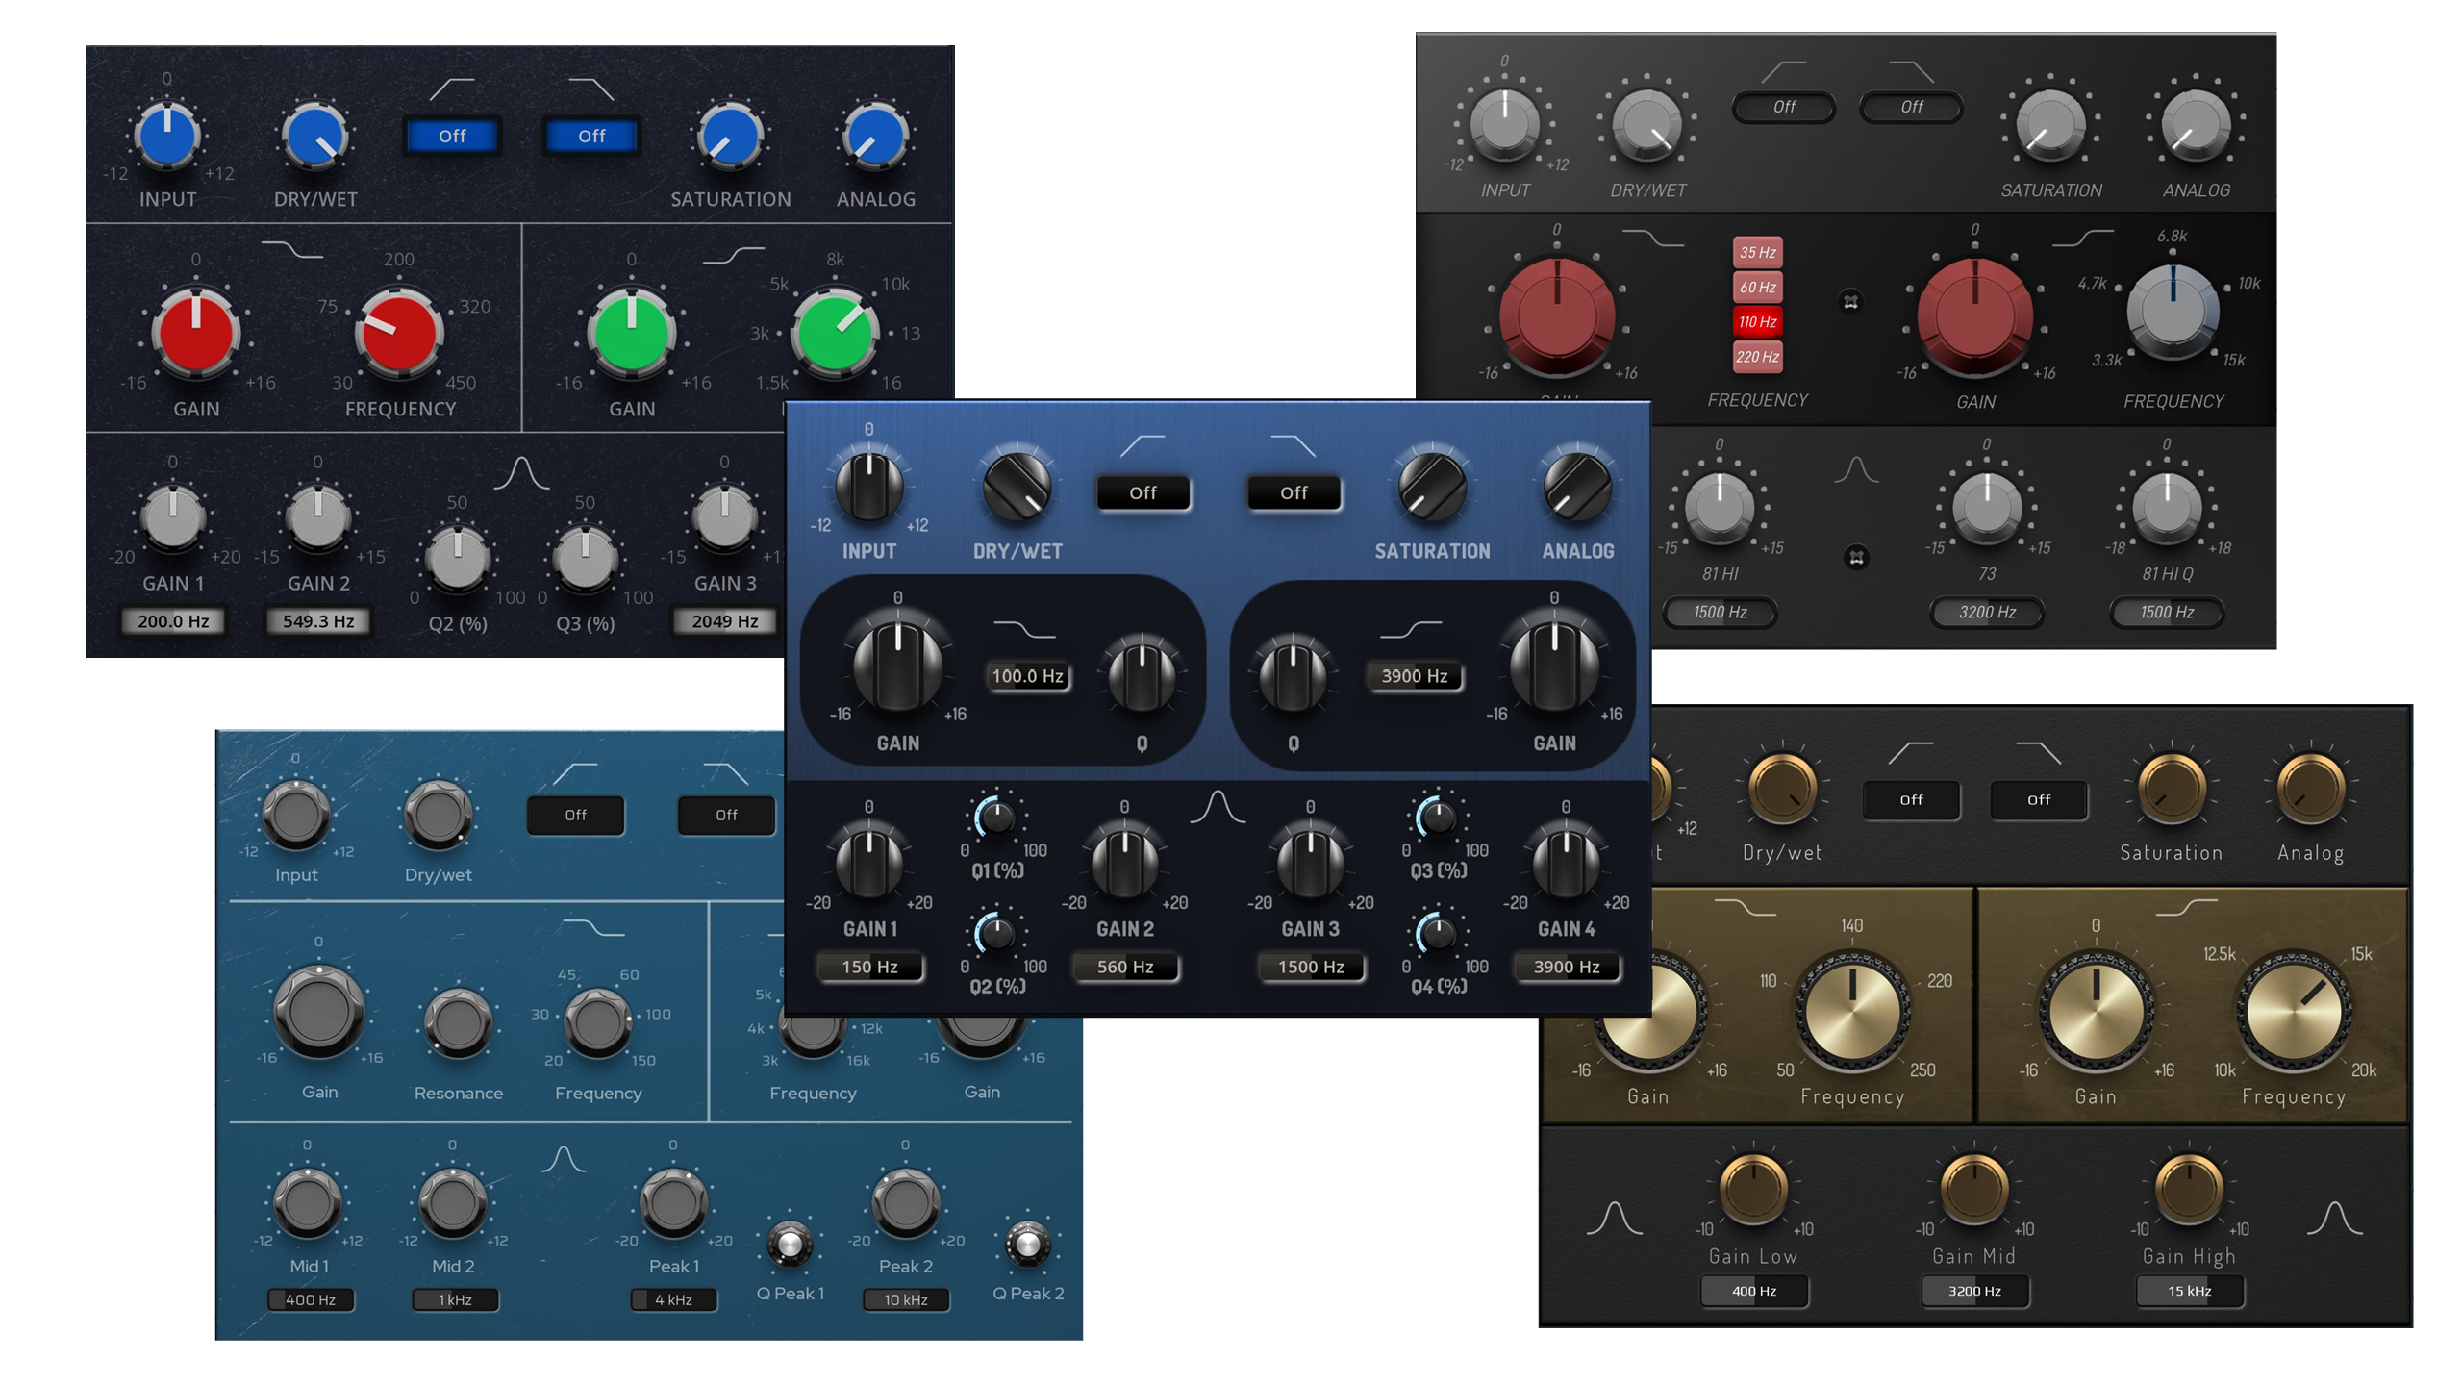Select the 220 Hz frequency button
2462x1385 pixels.
(x=1757, y=357)
